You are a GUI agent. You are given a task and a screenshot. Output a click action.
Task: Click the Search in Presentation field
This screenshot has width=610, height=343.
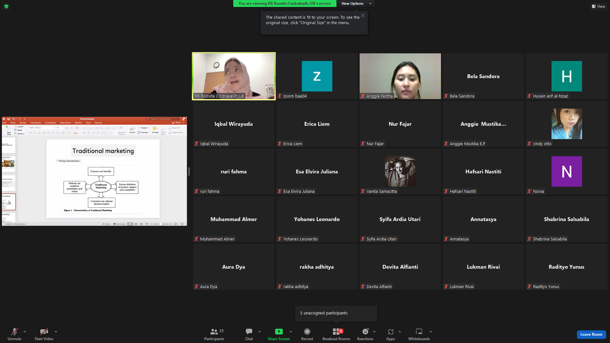(163, 119)
